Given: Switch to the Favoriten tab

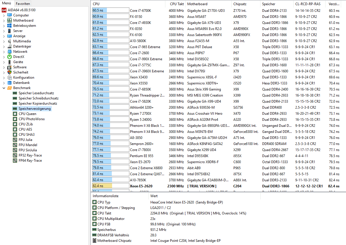Looking at the screenshot, I should pyautogui.click(x=22, y=4).
